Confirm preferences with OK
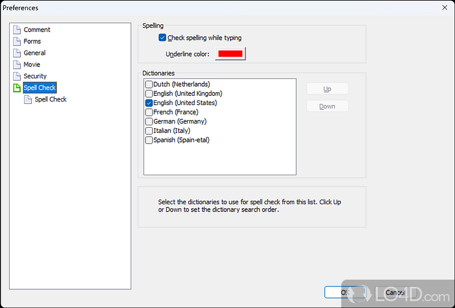 click(x=345, y=292)
